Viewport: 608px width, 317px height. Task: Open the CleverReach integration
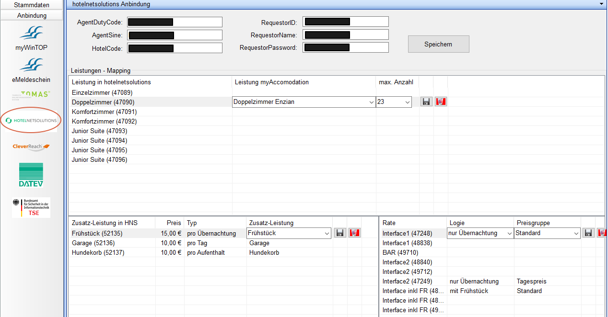pyautogui.click(x=32, y=147)
